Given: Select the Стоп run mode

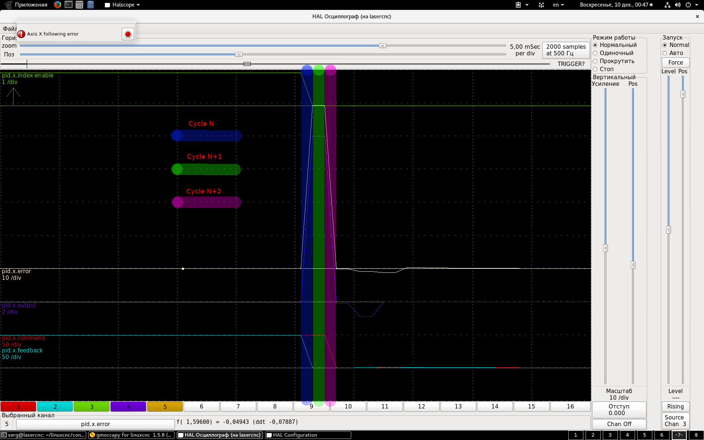Looking at the screenshot, I should coord(595,69).
